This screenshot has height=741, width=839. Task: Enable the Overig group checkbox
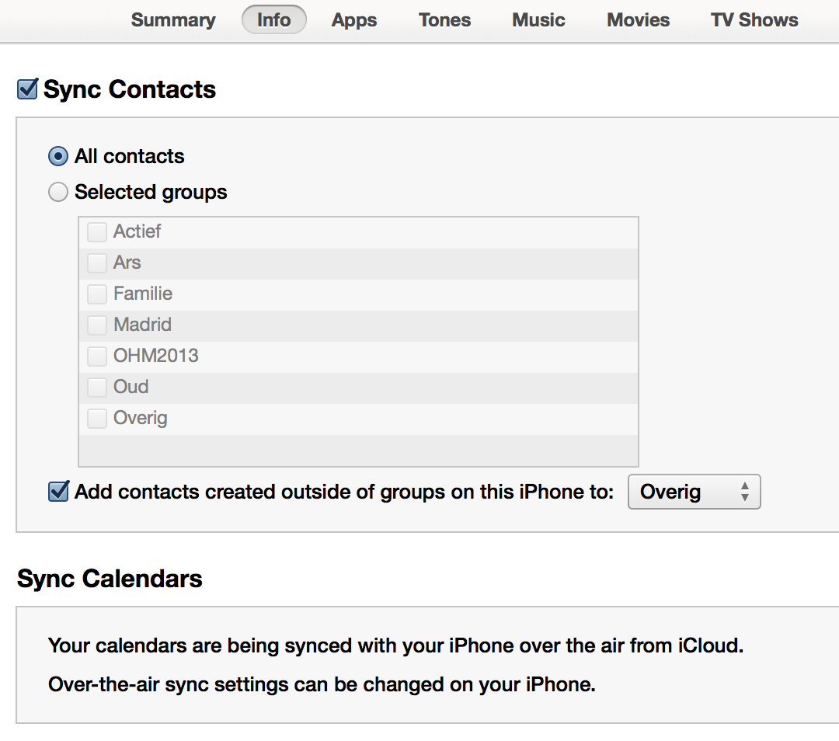[x=97, y=418]
